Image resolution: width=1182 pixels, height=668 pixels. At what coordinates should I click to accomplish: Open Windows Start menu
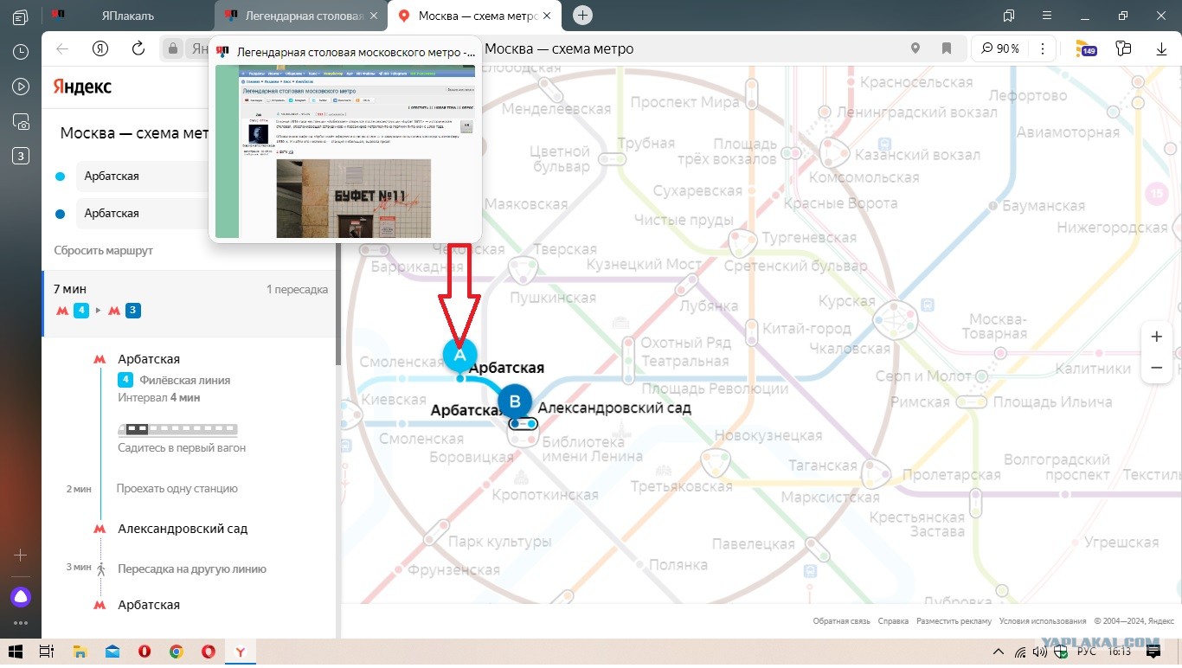point(15,652)
